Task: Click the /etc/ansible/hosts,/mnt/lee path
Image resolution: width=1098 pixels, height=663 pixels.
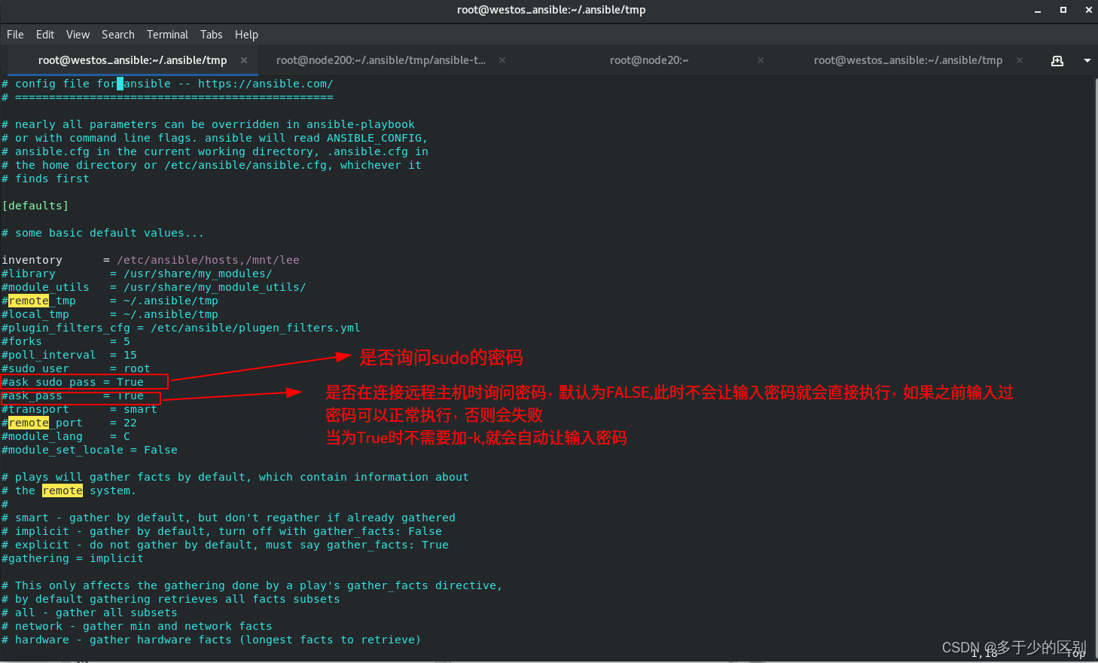Action: click(208, 260)
